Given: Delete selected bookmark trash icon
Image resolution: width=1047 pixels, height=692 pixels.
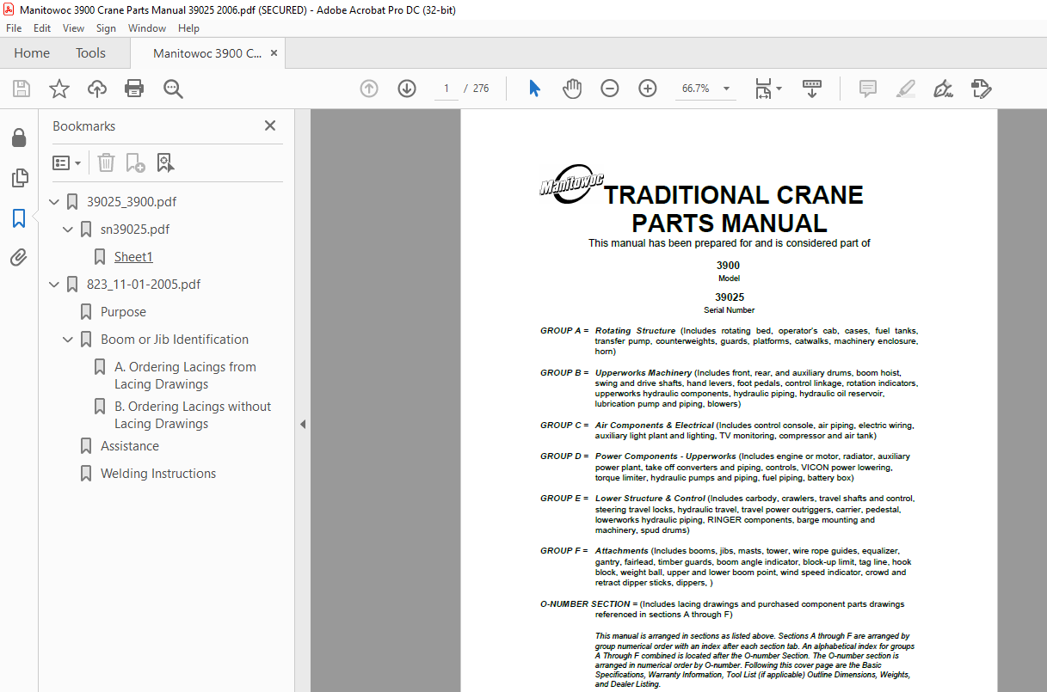Looking at the screenshot, I should click(106, 162).
